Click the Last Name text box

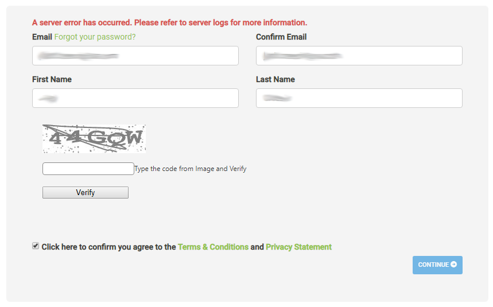(x=359, y=98)
